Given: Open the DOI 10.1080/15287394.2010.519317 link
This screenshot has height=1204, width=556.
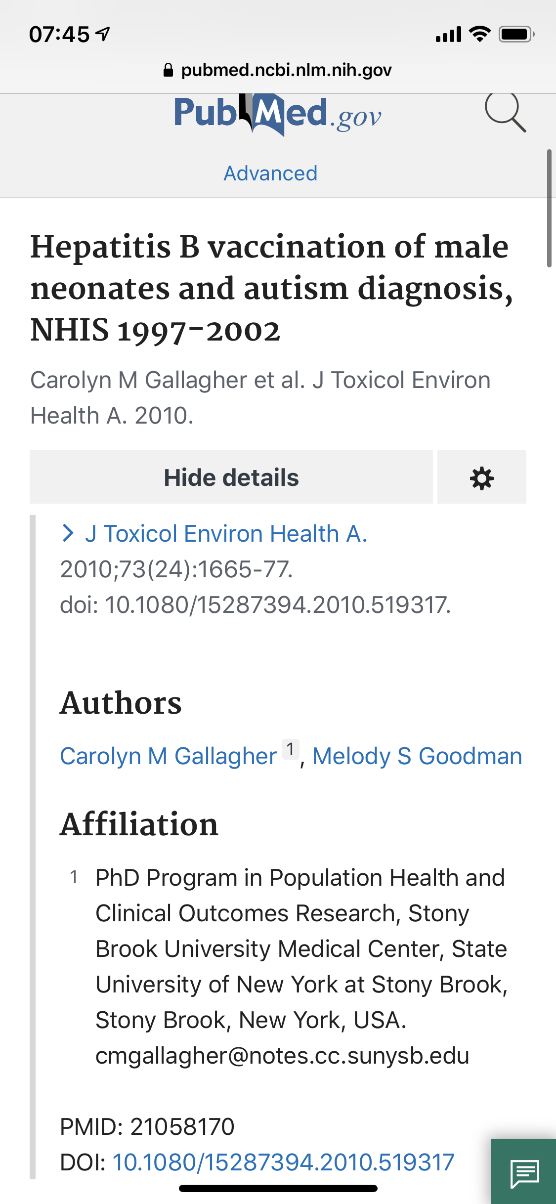Looking at the screenshot, I should 283,1162.
